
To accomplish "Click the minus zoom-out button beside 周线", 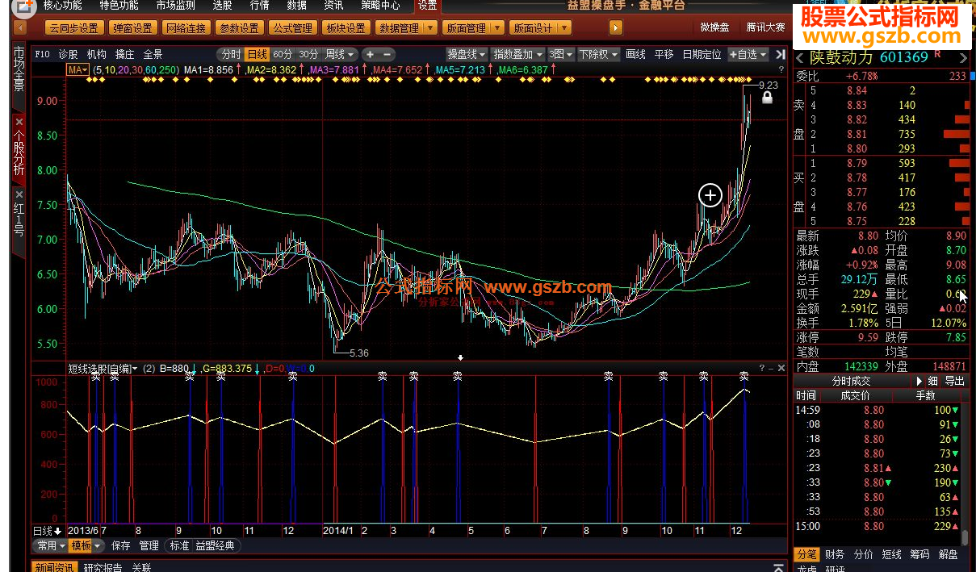I will coord(387,54).
